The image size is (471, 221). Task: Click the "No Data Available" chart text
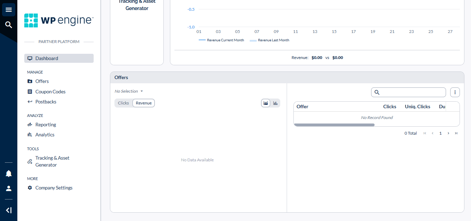(x=197, y=160)
